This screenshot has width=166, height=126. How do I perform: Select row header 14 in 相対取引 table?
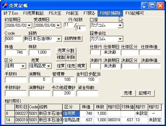pos(10,120)
